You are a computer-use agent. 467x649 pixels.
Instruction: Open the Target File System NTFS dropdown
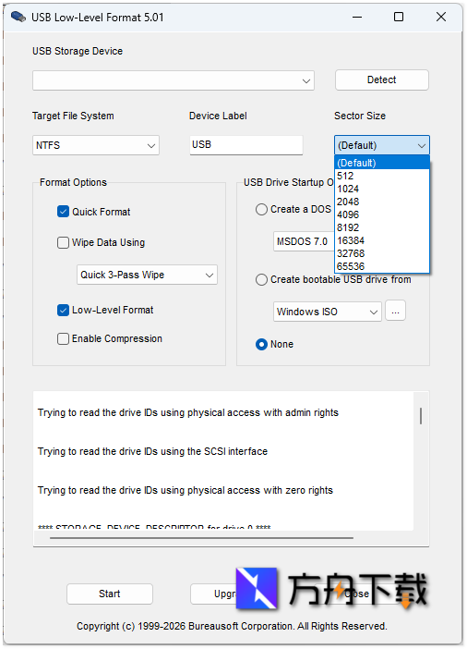pyautogui.click(x=95, y=145)
